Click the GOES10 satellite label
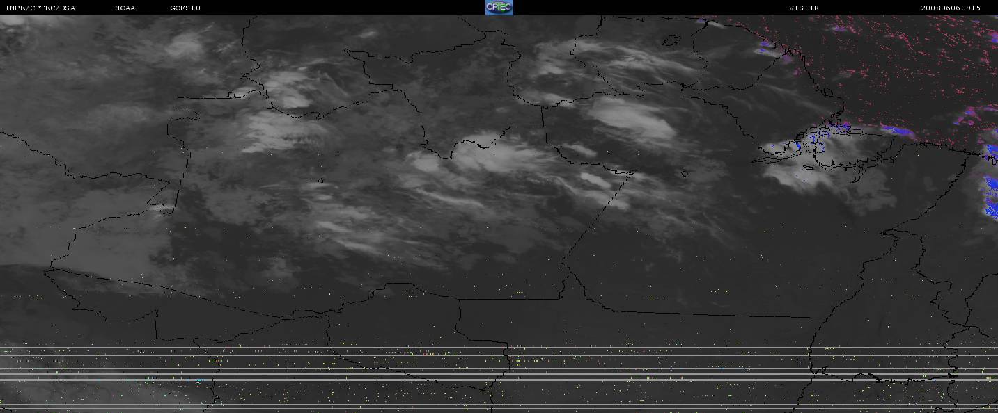998x413 pixels. point(185,8)
